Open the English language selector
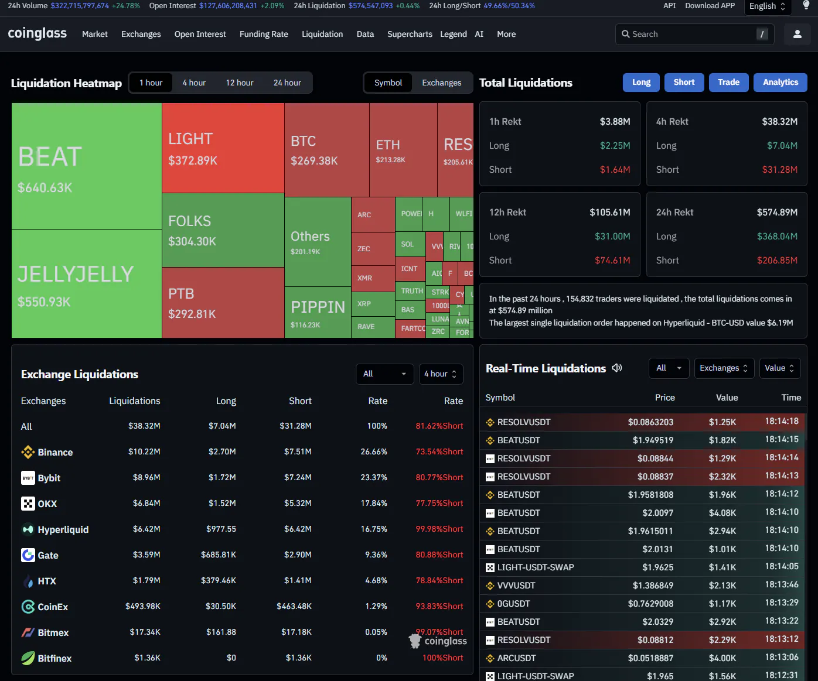Image resolution: width=818 pixels, height=681 pixels. point(768,6)
